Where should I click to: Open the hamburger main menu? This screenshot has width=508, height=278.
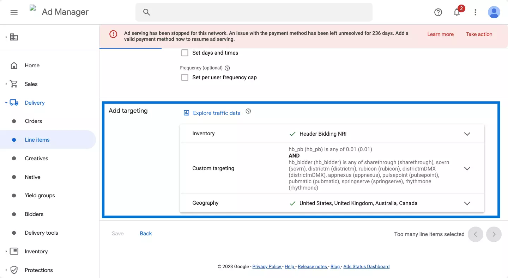(x=14, y=12)
